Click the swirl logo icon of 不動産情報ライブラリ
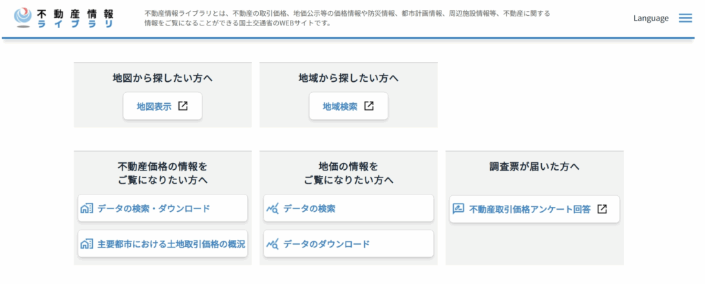 (x=23, y=17)
